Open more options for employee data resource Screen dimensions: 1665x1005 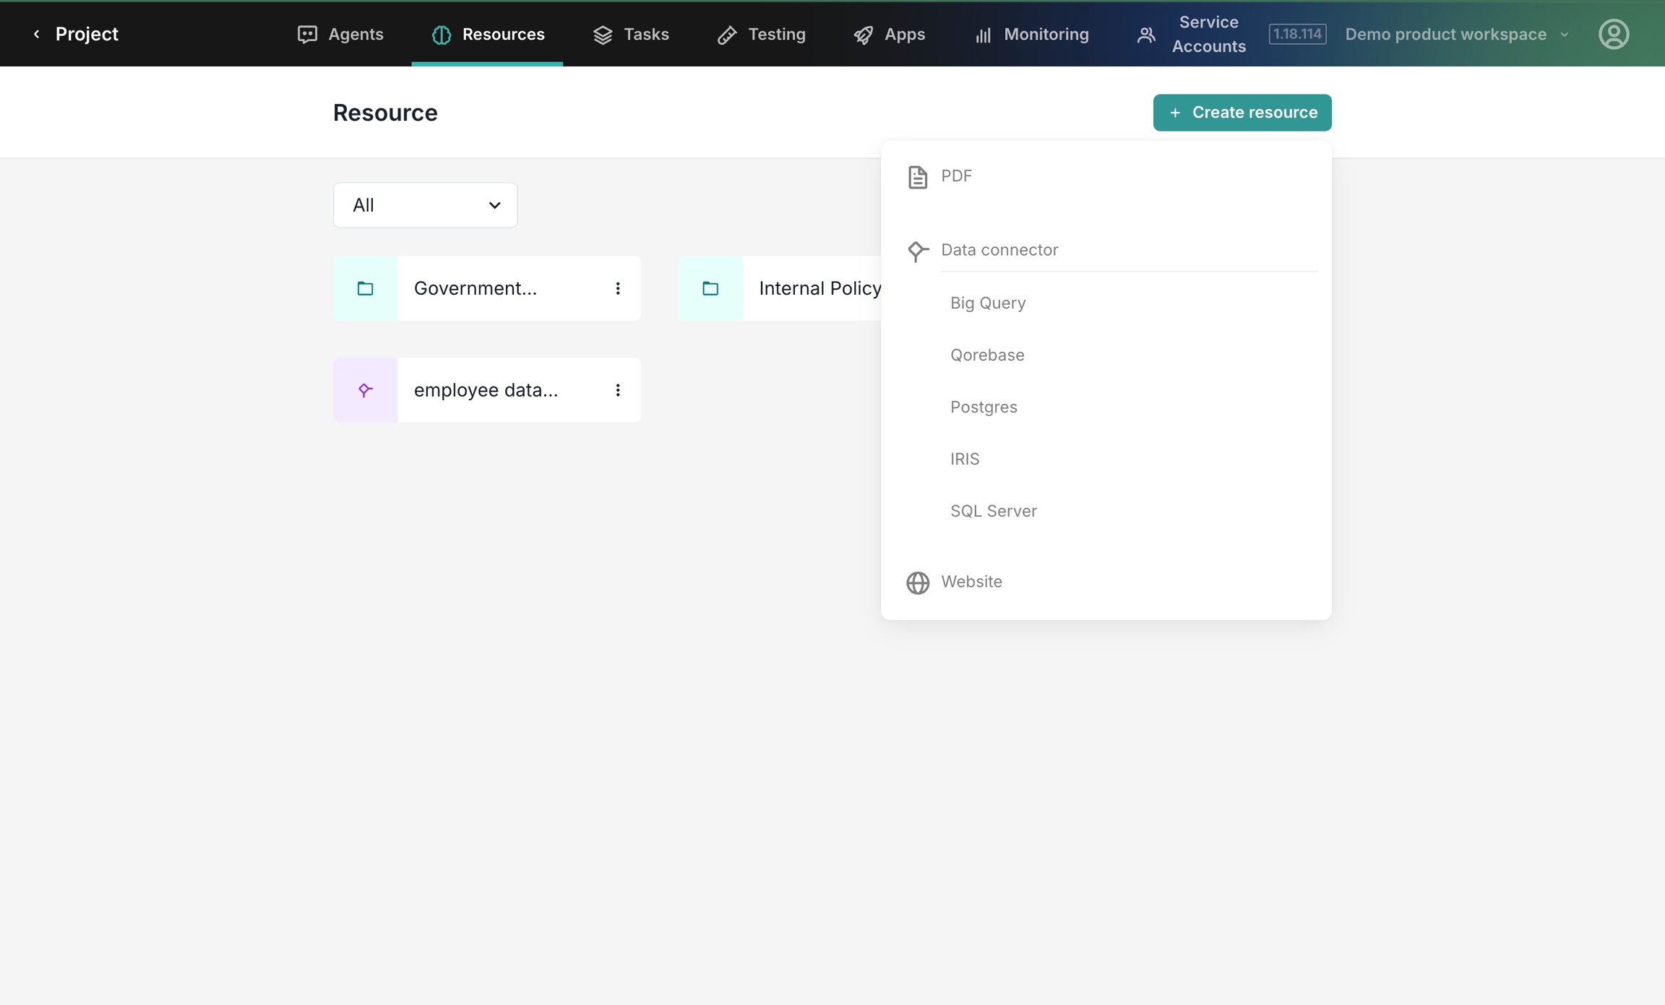[x=617, y=390]
